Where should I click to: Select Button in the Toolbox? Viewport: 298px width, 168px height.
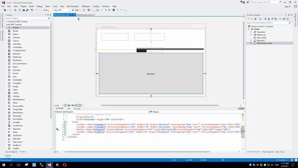(15, 34)
